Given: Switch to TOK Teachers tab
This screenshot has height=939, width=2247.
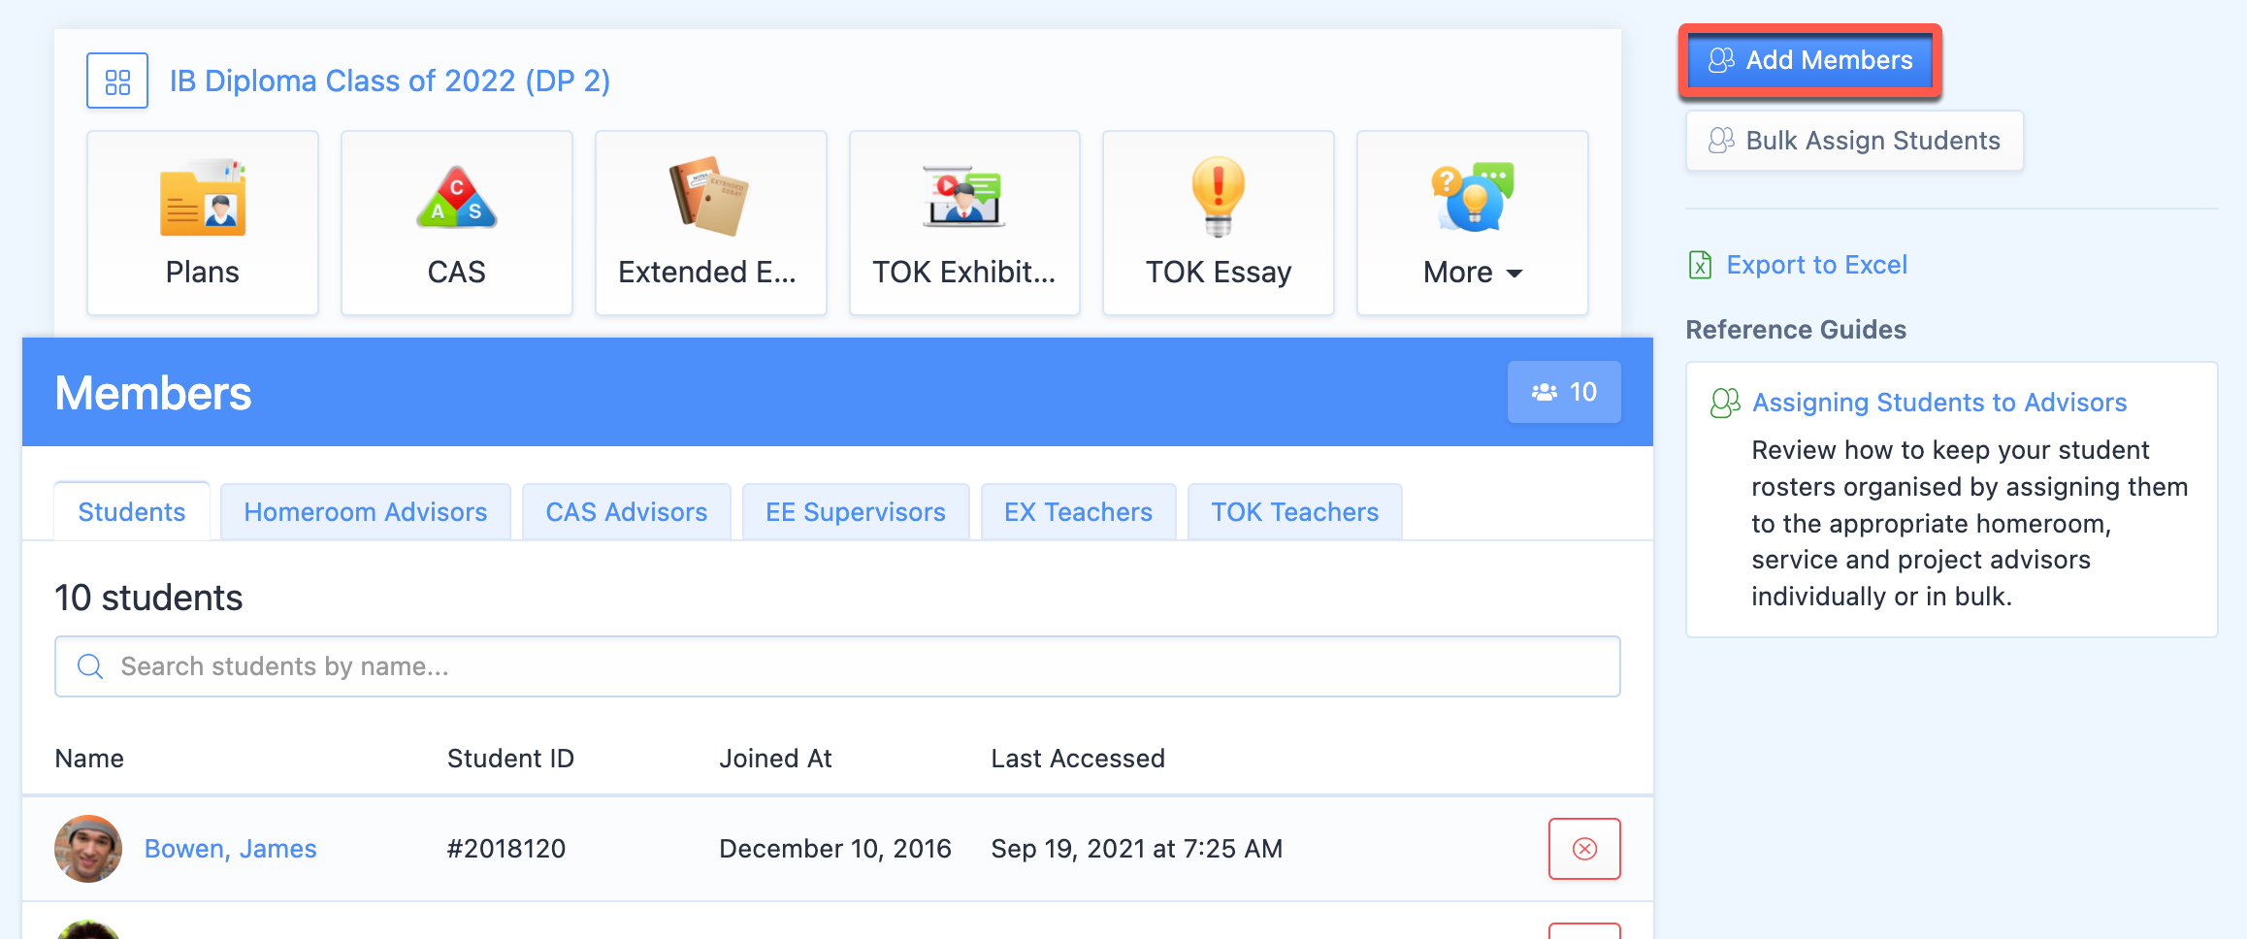Looking at the screenshot, I should (x=1295, y=512).
